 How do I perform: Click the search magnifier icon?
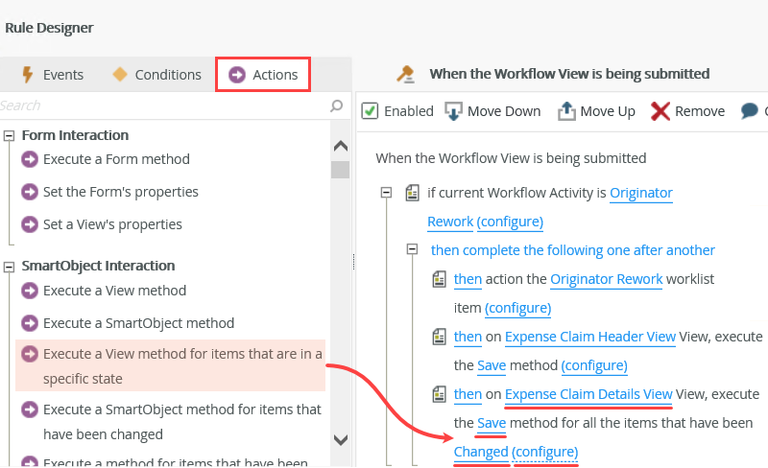pos(336,105)
